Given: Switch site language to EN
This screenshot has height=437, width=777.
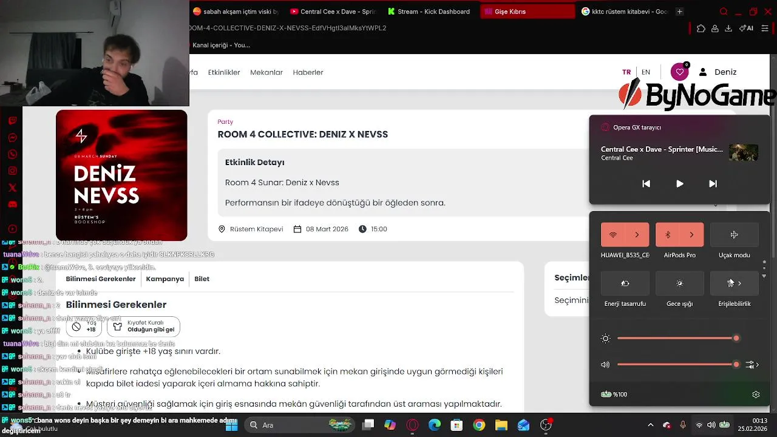Looking at the screenshot, I should click(646, 72).
